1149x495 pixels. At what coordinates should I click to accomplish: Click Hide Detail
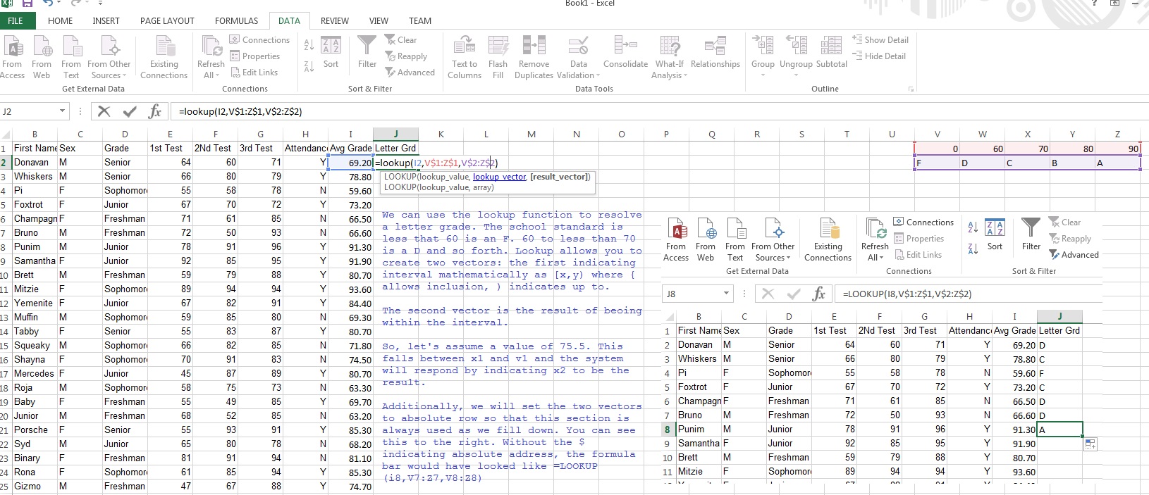click(879, 56)
